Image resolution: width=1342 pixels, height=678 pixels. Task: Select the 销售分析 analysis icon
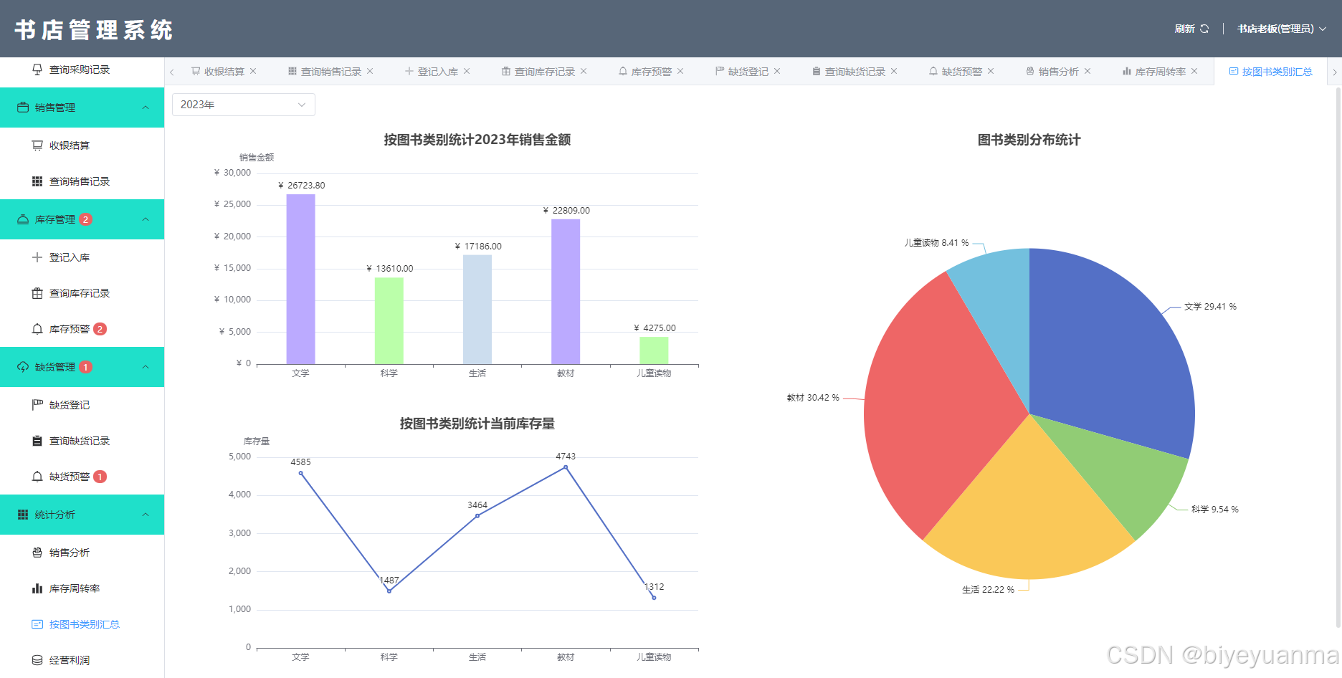point(37,552)
